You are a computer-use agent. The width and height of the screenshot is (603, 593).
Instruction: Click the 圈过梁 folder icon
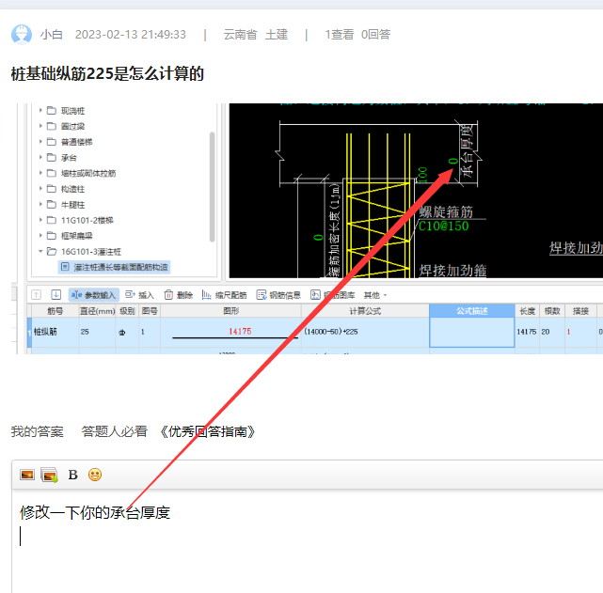tap(52, 126)
